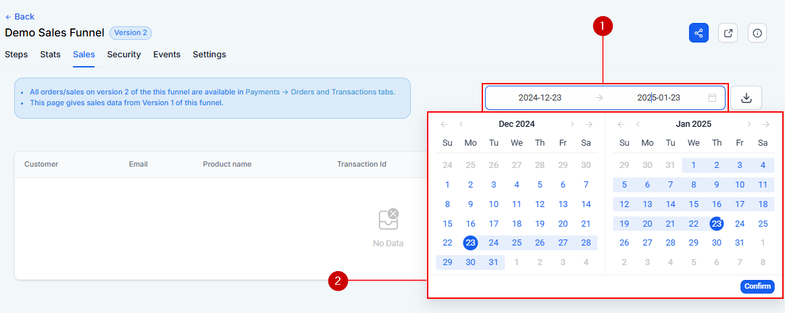
Task: Pick January 27 in the calendar
Action: tap(647, 243)
